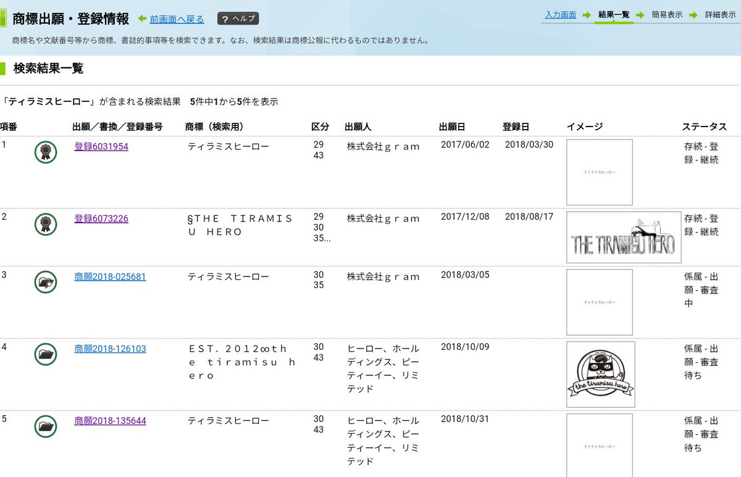Screen dimensions: 741x477
Task: Click trademark text EST.2012∞the tiramisu hero
Action: [x=242, y=362]
